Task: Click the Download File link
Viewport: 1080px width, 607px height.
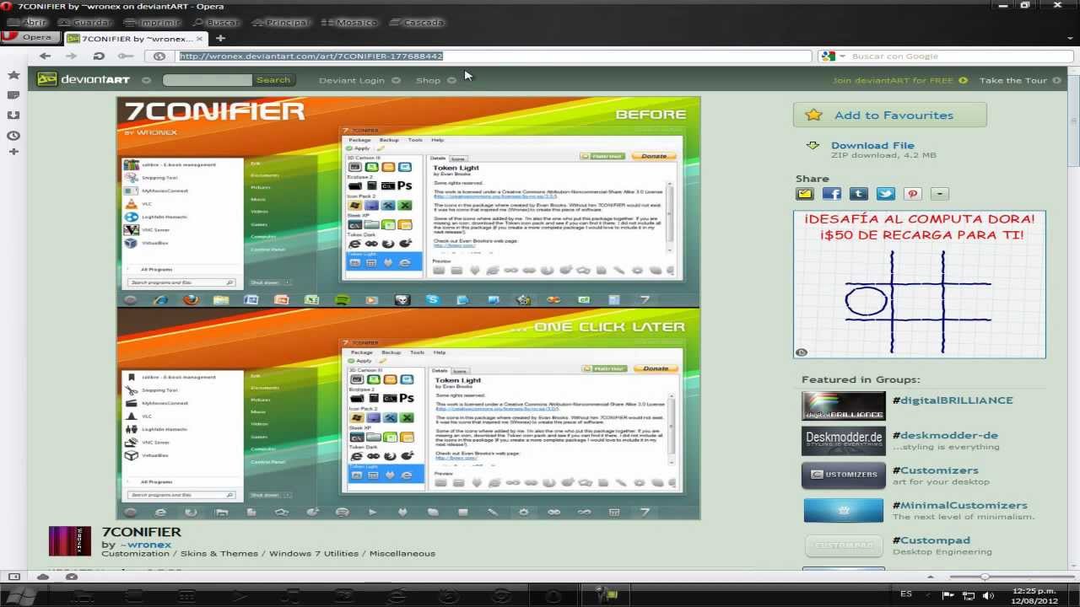Action: [872, 145]
